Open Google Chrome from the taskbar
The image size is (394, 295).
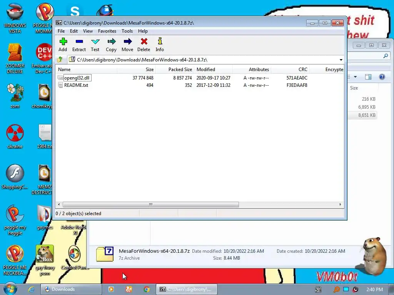coord(147,289)
